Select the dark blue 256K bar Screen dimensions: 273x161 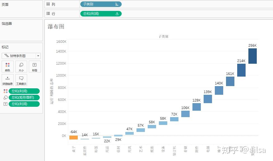coord(252,56)
